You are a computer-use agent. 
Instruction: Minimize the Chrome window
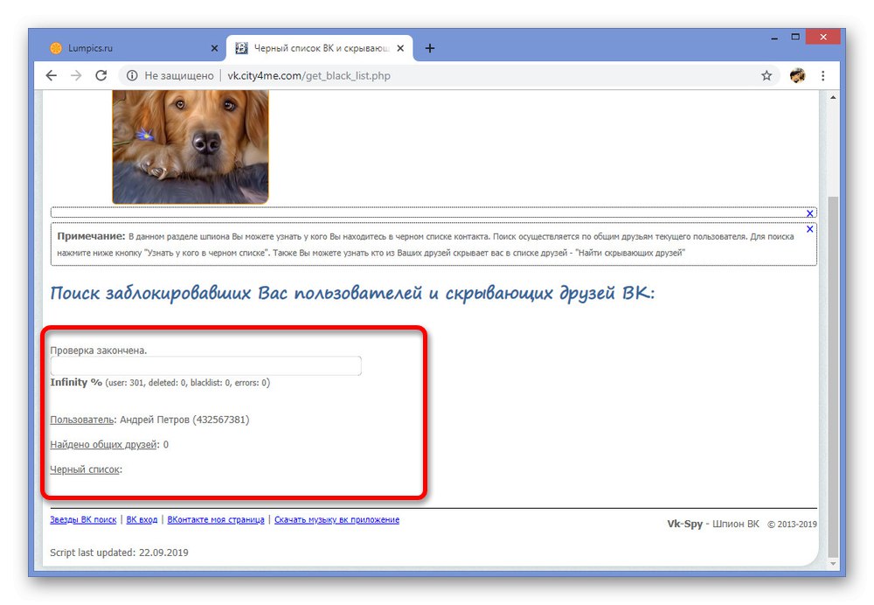click(x=774, y=38)
